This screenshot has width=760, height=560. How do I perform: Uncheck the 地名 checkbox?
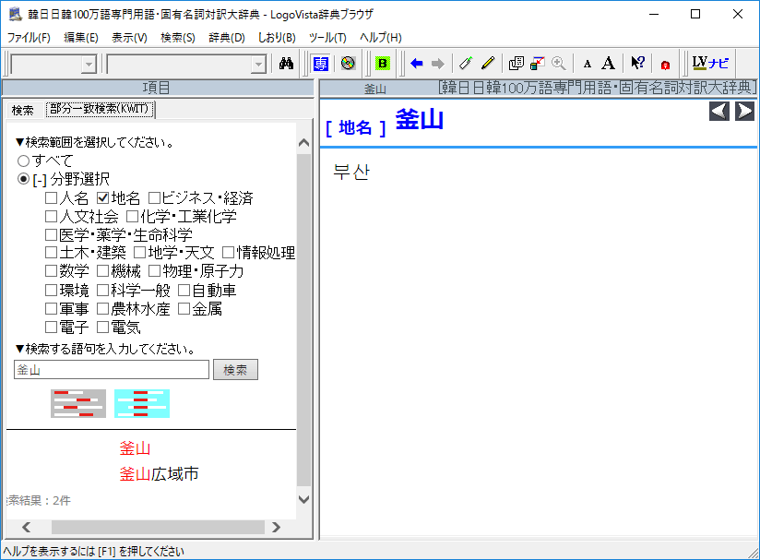102,197
